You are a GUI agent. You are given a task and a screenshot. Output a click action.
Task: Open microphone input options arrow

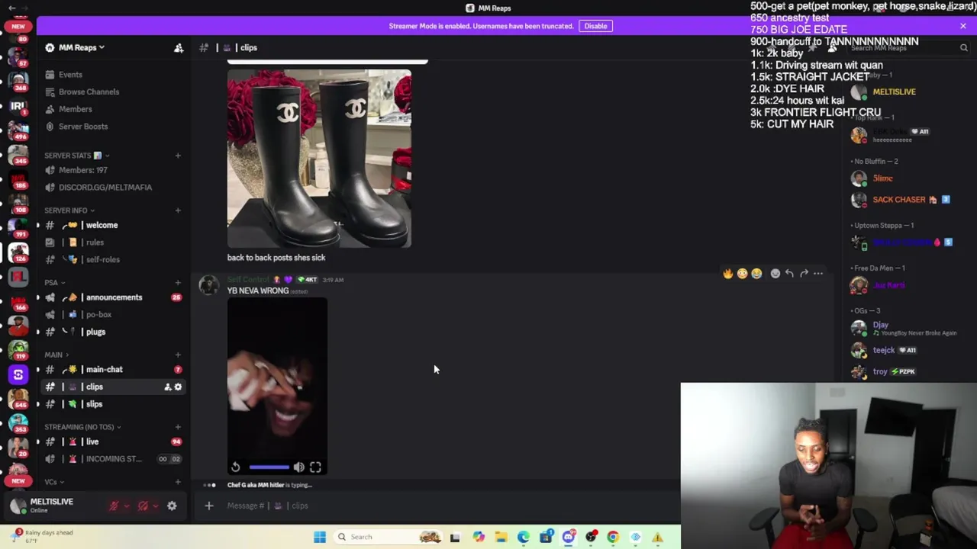click(x=126, y=506)
